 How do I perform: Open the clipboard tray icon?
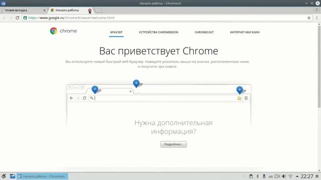tap(251, 176)
